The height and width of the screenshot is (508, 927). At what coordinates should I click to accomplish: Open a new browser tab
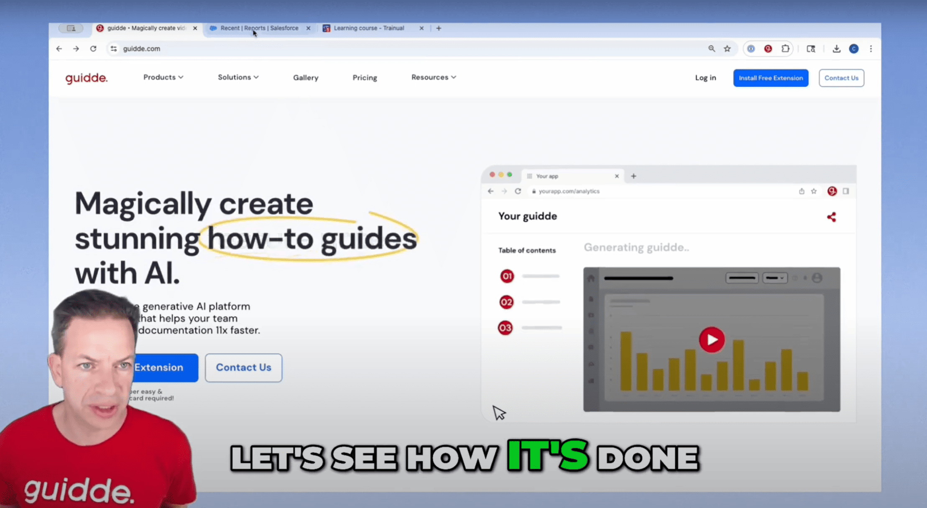[439, 28]
